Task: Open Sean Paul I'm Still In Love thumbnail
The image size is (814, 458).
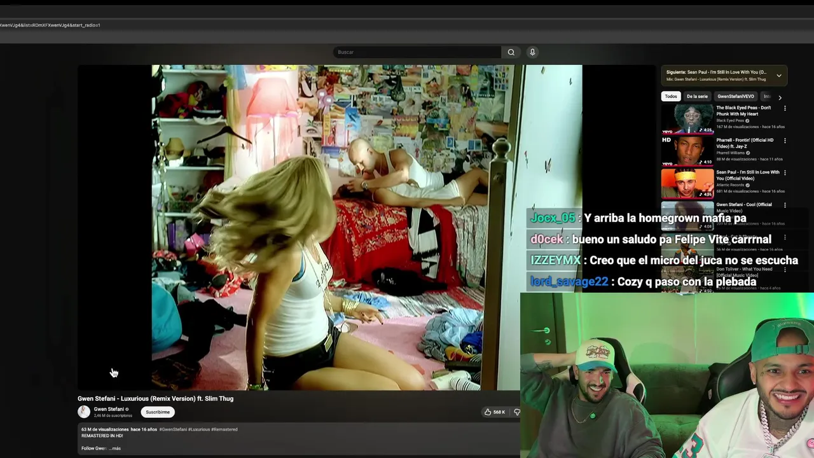Action: tap(687, 183)
